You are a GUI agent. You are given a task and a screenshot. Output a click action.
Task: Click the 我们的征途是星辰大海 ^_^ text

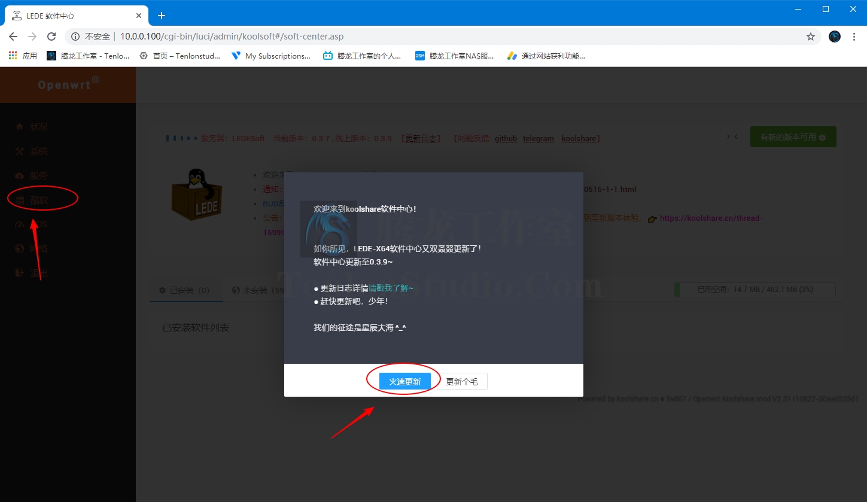pos(360,327)
